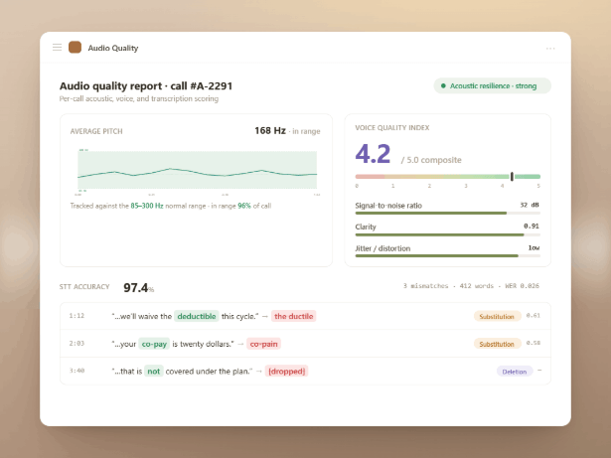
Task: Click the Jitter / distortion bar
Action: [x=447, y=256]
